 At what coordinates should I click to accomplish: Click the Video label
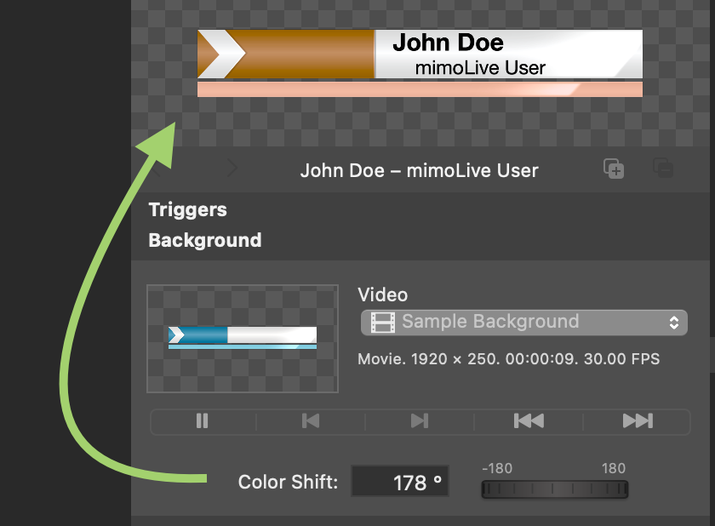click(382, 294)
